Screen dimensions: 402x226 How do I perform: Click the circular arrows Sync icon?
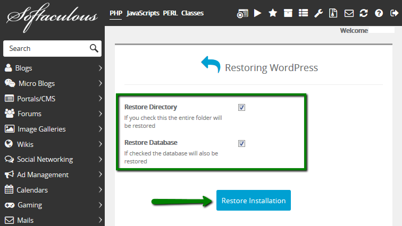[364, 13]
